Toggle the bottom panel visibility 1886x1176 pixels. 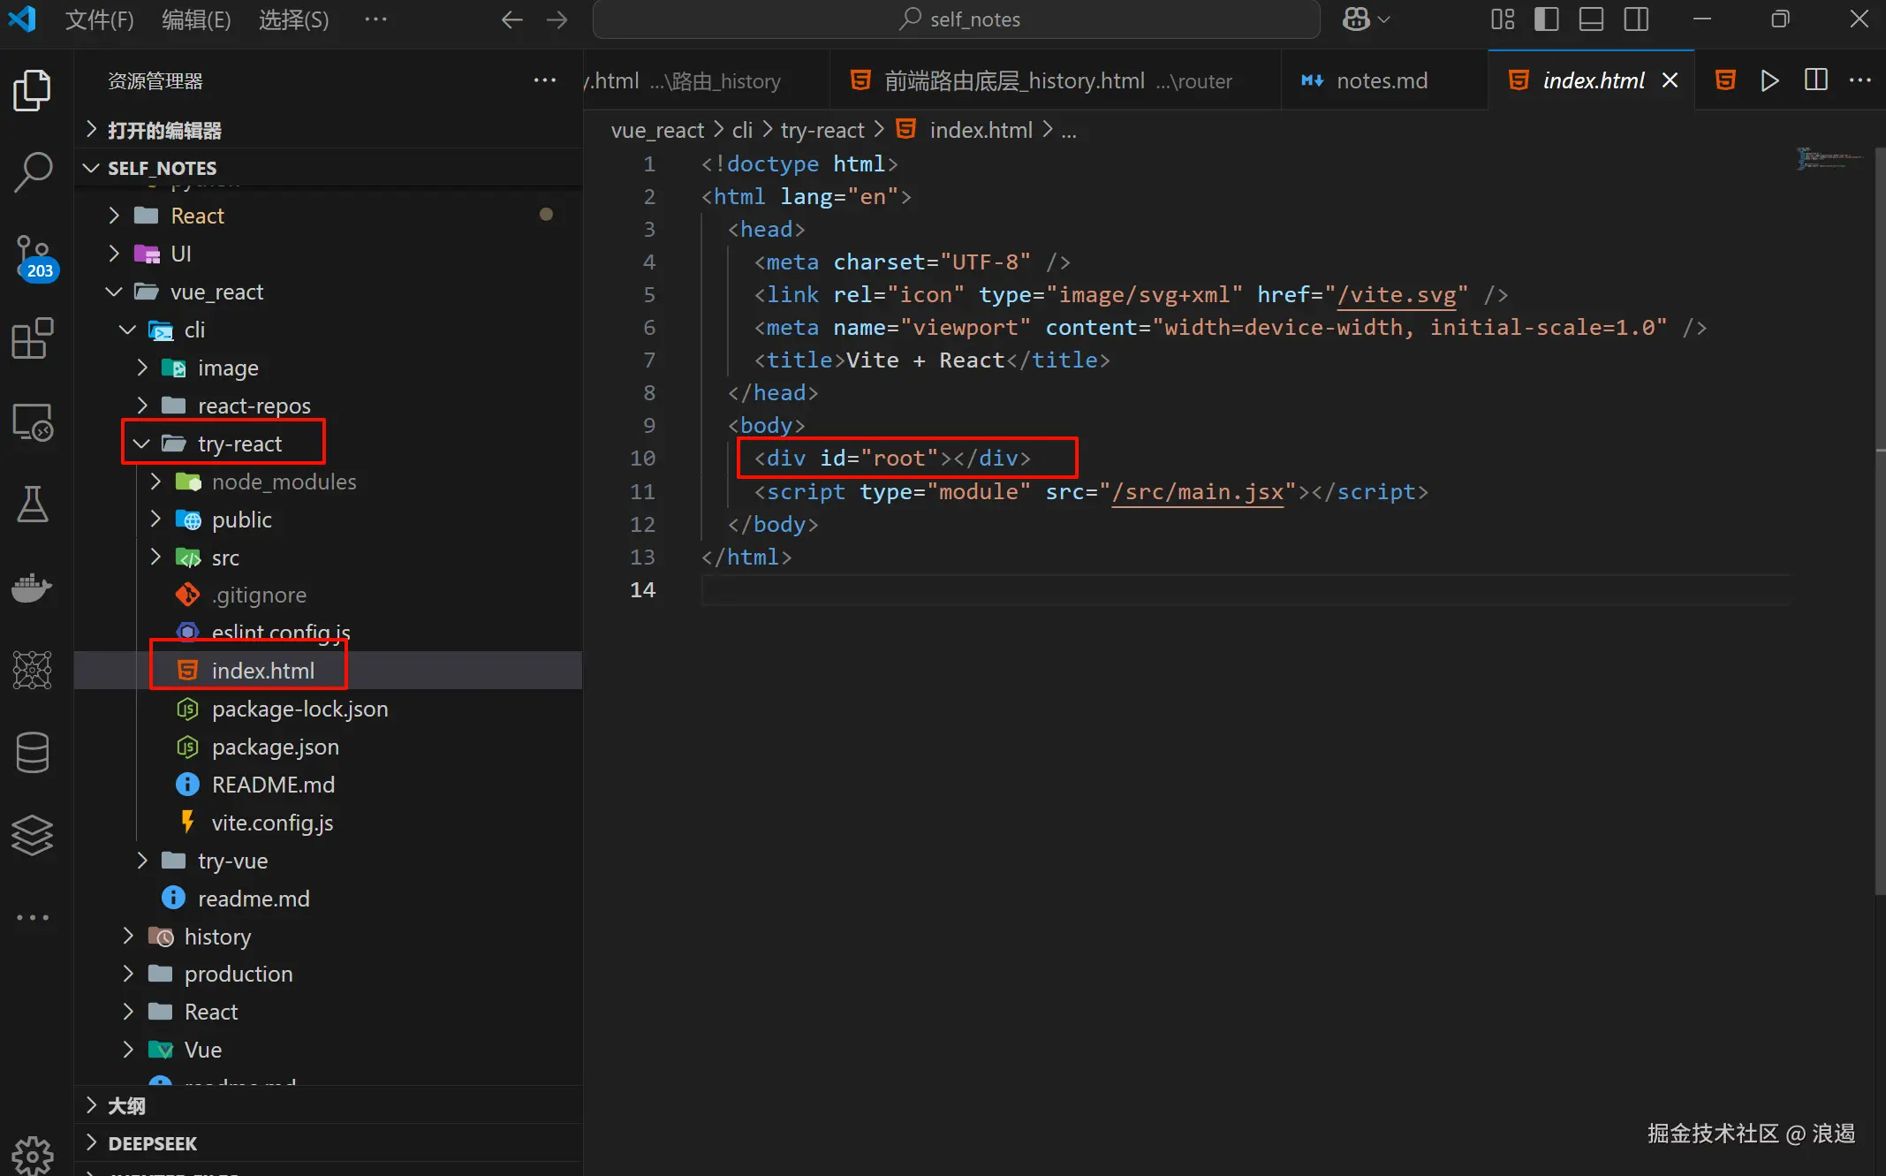pos(1591,19)
